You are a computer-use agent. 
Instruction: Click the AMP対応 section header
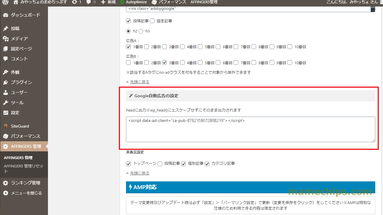[x=250, y=187]
